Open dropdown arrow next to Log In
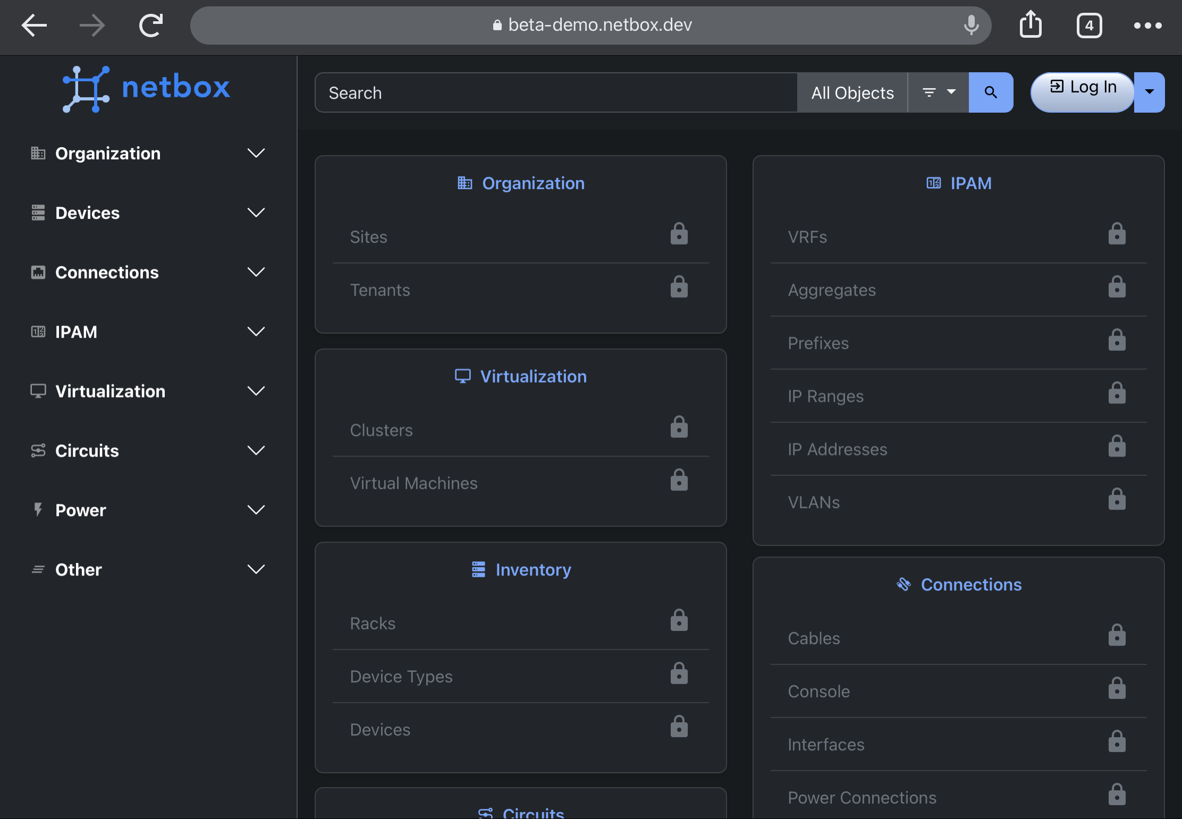The image size is (1182, 819). (x=1149, y=92)
